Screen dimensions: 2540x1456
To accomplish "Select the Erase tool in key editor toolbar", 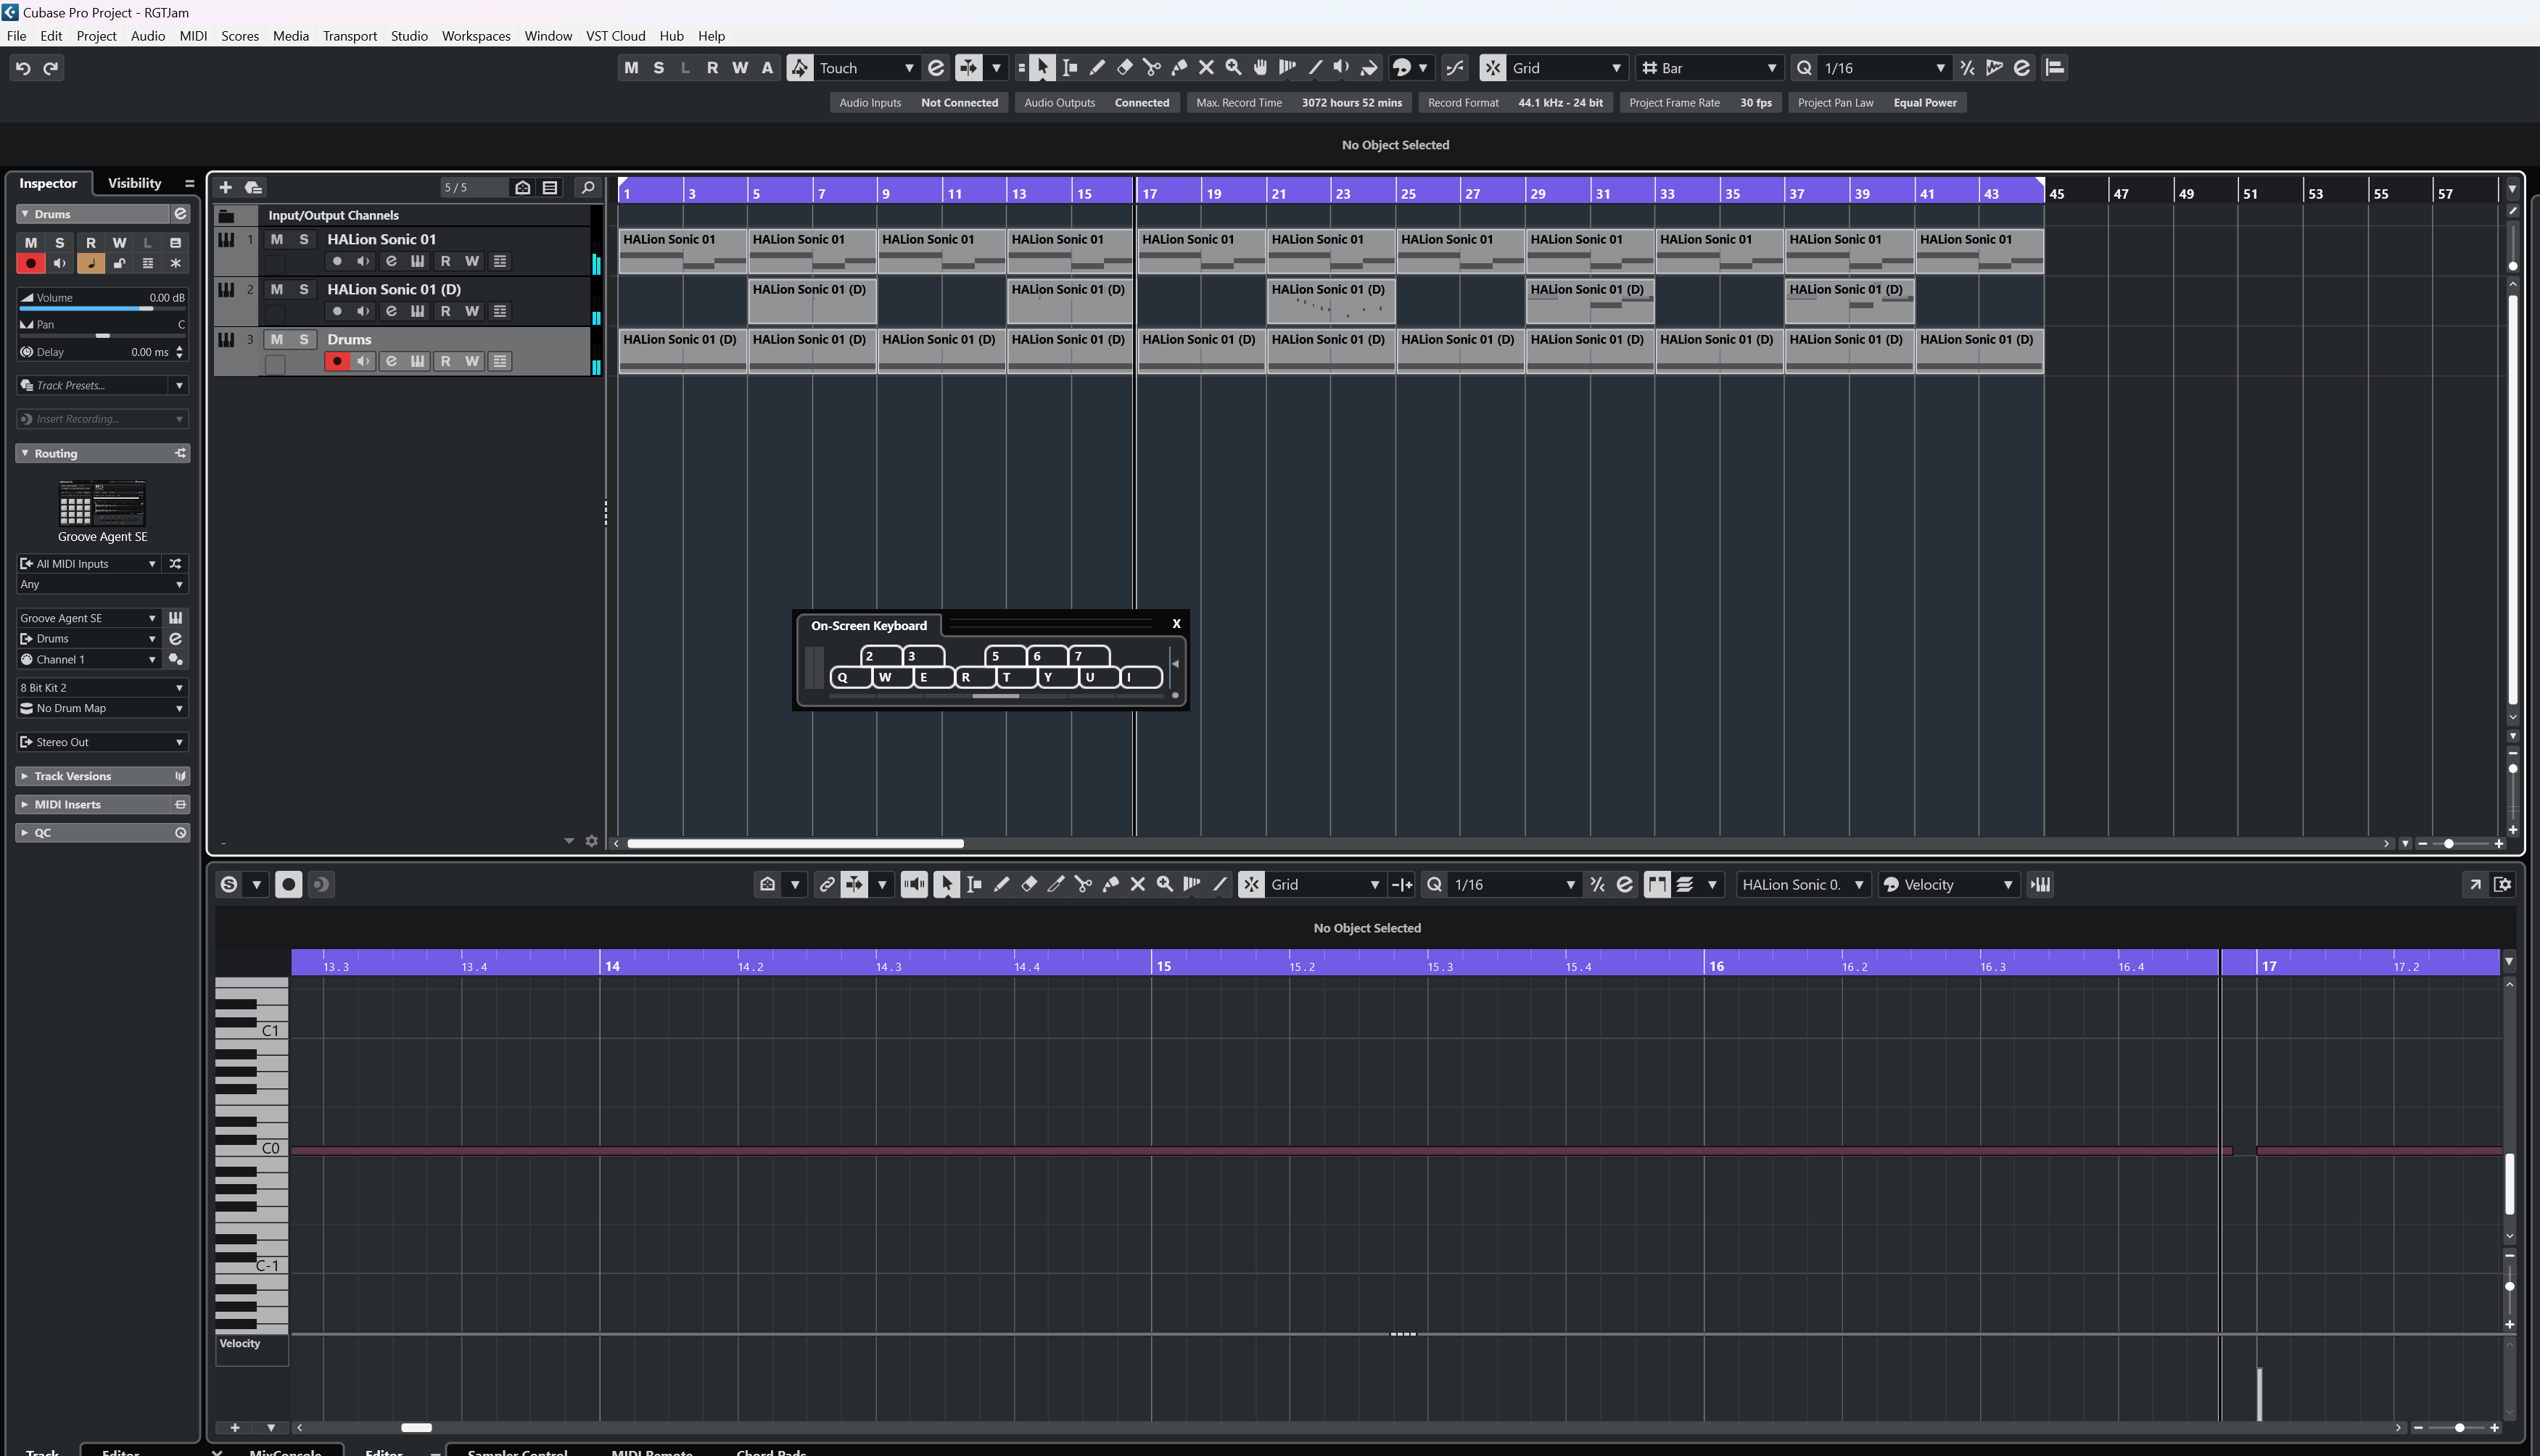I will [1028, 884].
